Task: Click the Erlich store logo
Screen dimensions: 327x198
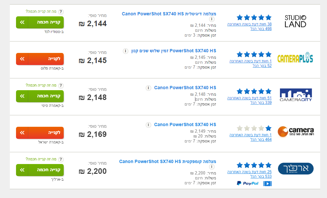Action: [x=295, y=169]
